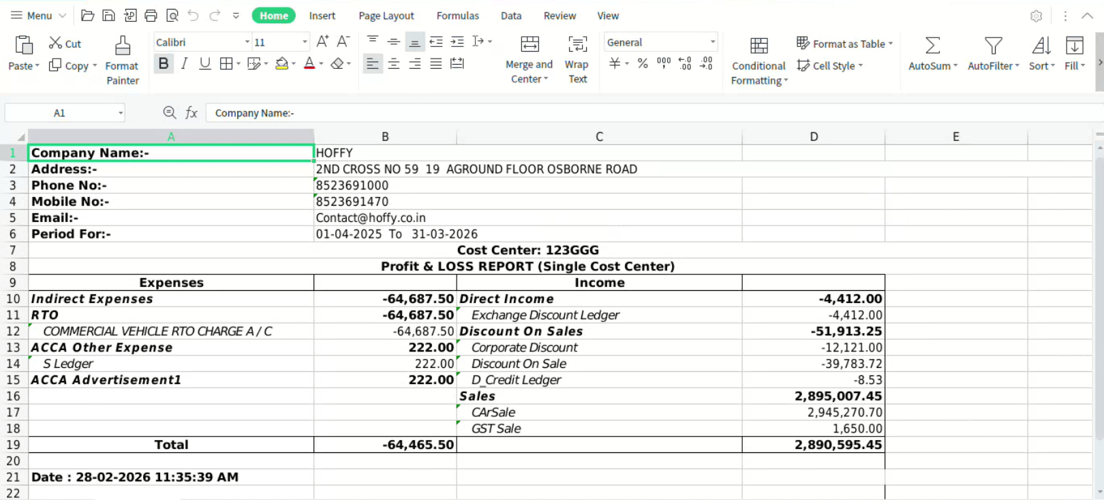This screenshot has height=500, width=1104.
Task: Justify text alignment icon
Action: pos(436,64)
